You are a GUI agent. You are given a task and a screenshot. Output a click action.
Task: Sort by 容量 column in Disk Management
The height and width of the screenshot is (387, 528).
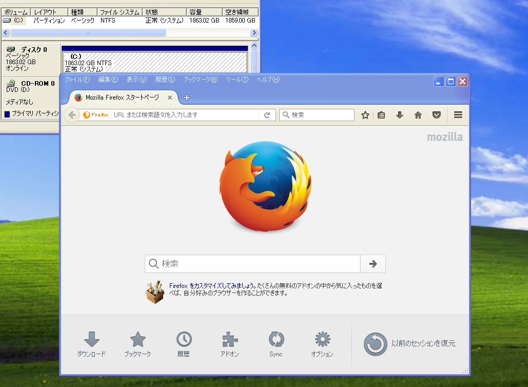point(204,12)
